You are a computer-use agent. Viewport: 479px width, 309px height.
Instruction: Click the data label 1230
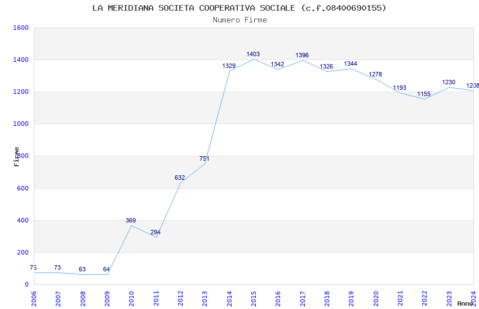pyautogui.click(x=449, y=82)
